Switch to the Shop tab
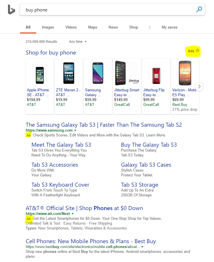 click(x=134, y=27)
